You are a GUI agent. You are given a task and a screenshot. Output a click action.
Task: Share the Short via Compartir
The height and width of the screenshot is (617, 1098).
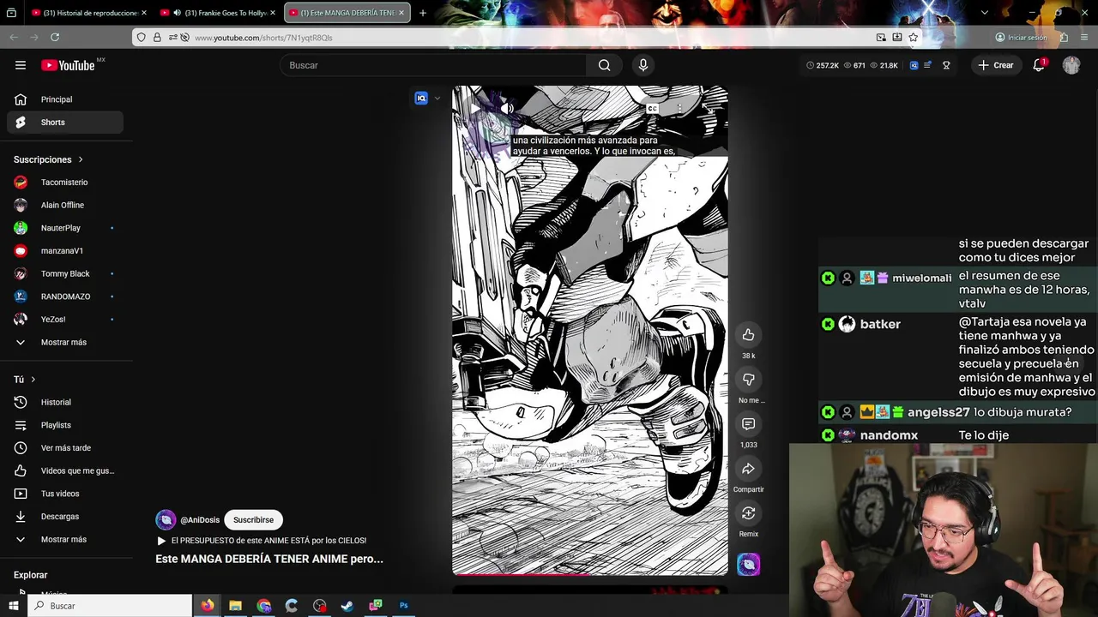click(749, 469)
